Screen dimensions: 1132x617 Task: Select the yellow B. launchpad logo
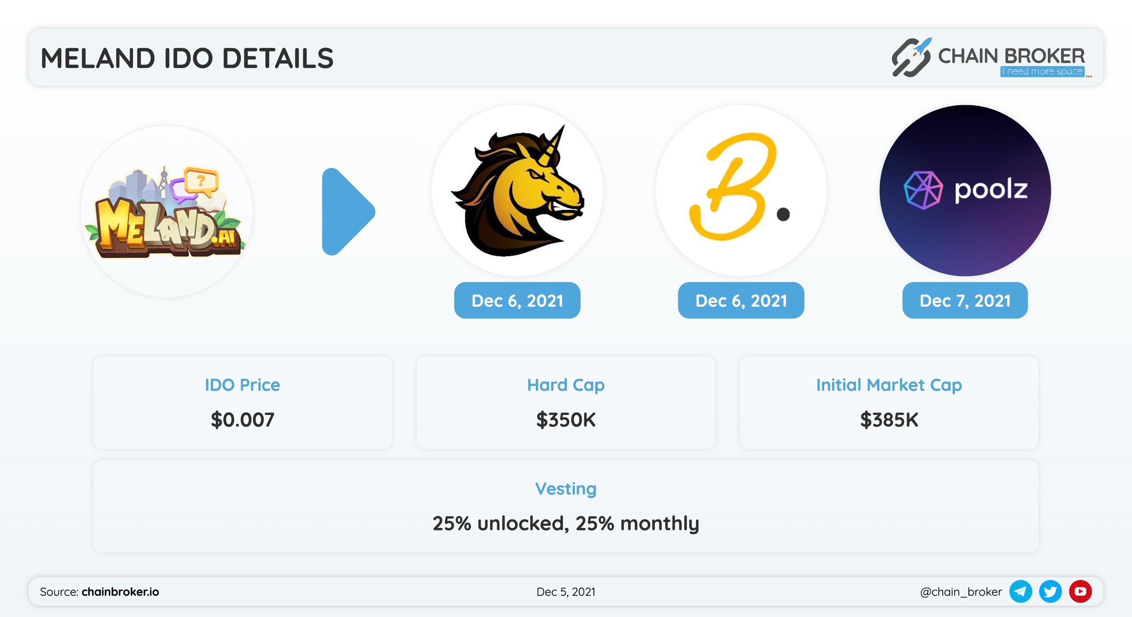(741, 190)
